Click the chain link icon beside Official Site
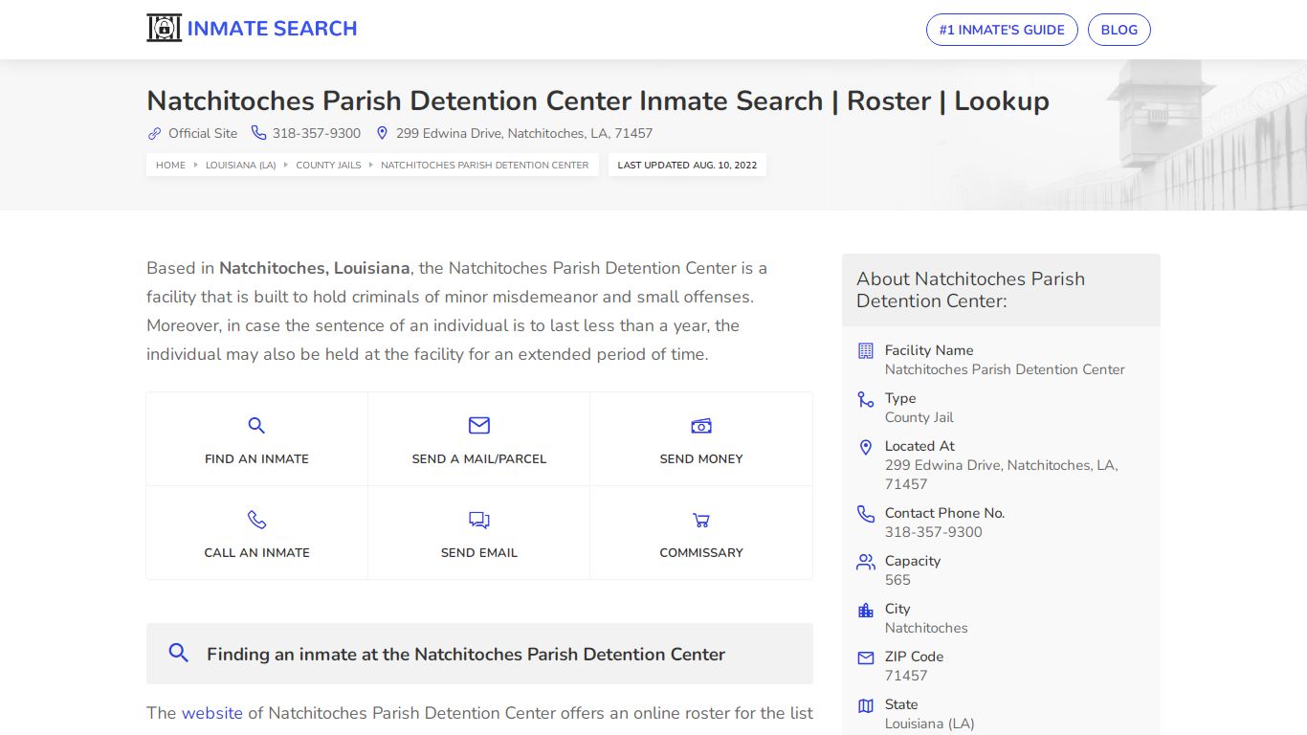1307x735 pixels. tap(154, 133)
